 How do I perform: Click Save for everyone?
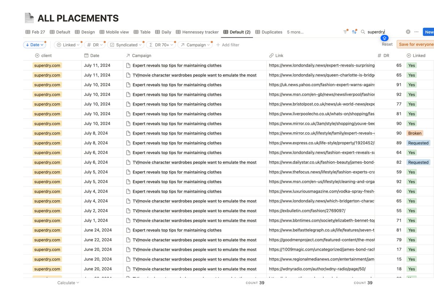[x=416, y=44]
